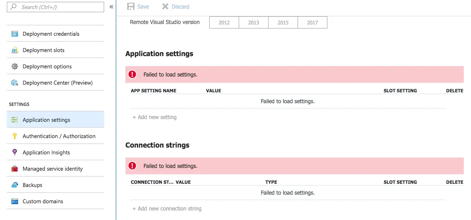Click the Deployment options gear icon
Screen dimensions: 471x220
click(x=14, y=67)
